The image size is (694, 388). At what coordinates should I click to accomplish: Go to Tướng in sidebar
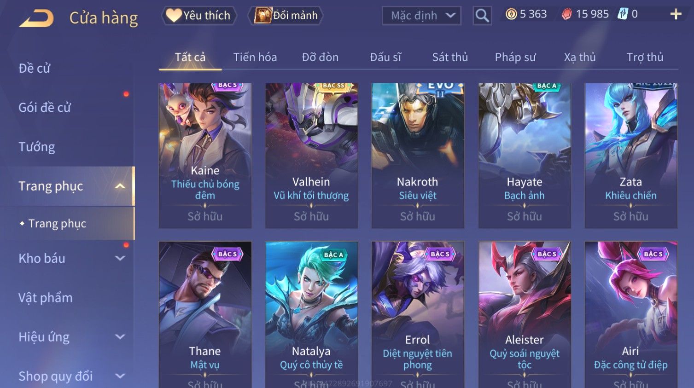pos(37,147)
